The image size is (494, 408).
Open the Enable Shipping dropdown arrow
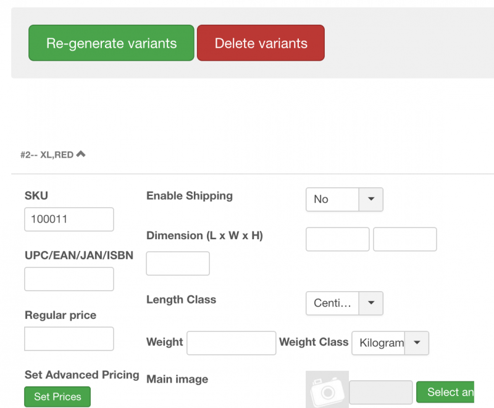click(371, 199)
